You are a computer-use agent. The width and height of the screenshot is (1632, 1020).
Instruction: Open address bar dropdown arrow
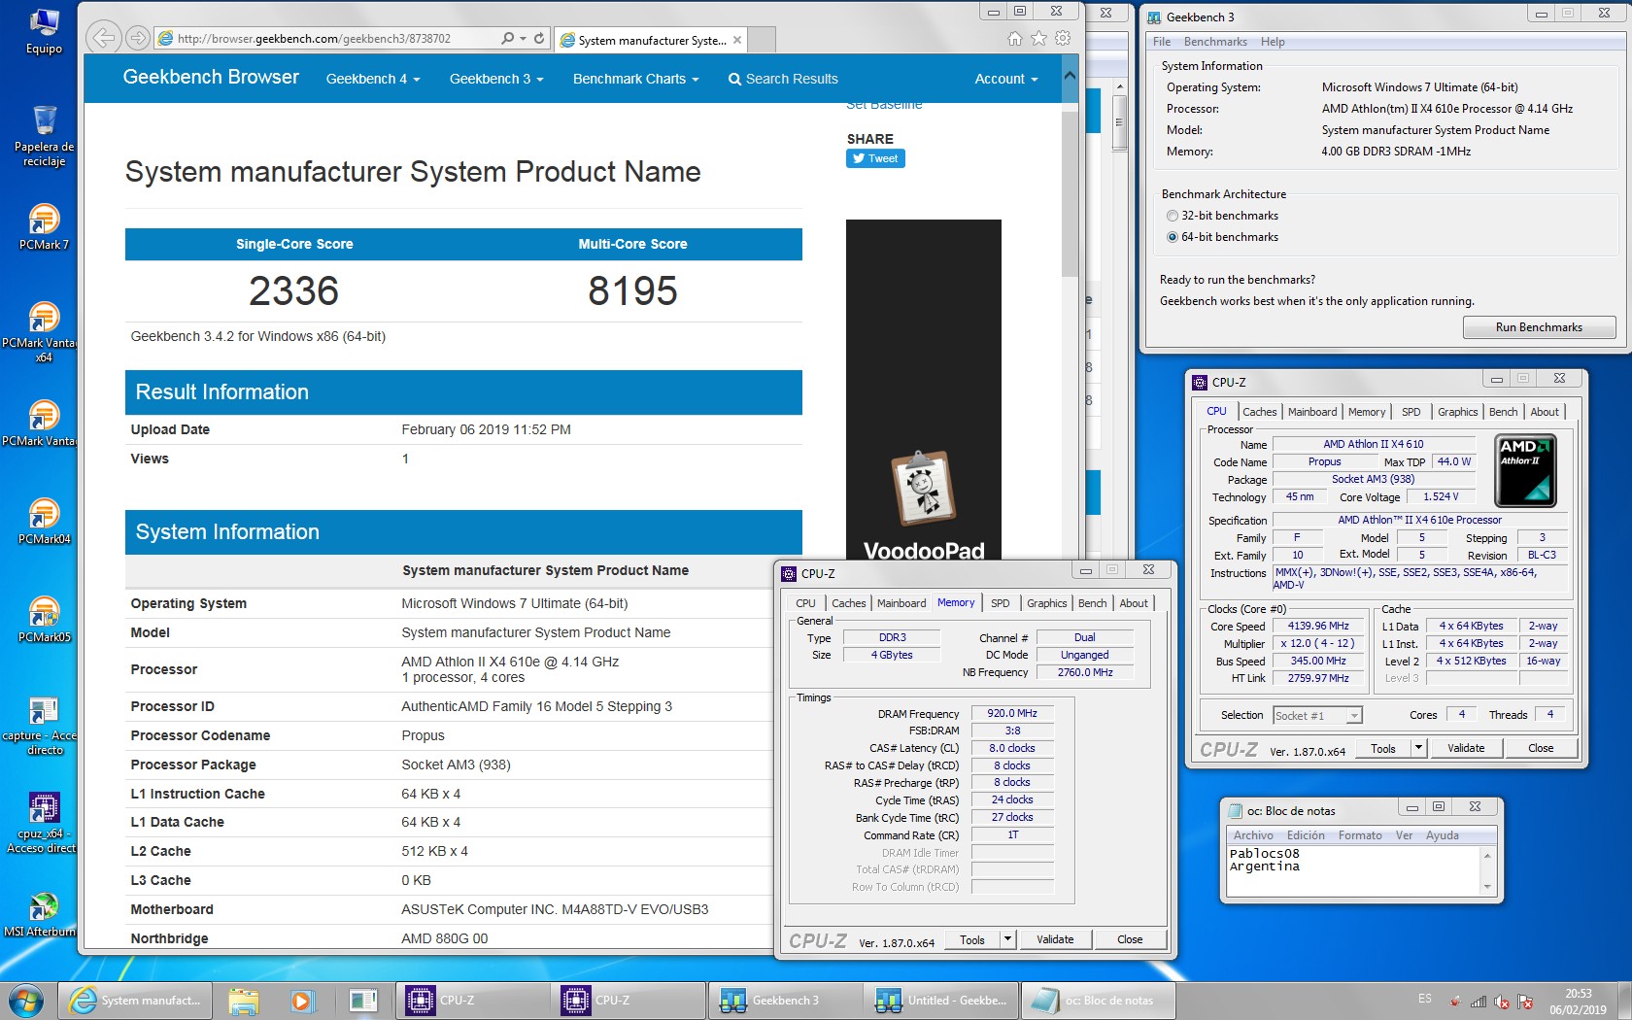pos(524,38)
